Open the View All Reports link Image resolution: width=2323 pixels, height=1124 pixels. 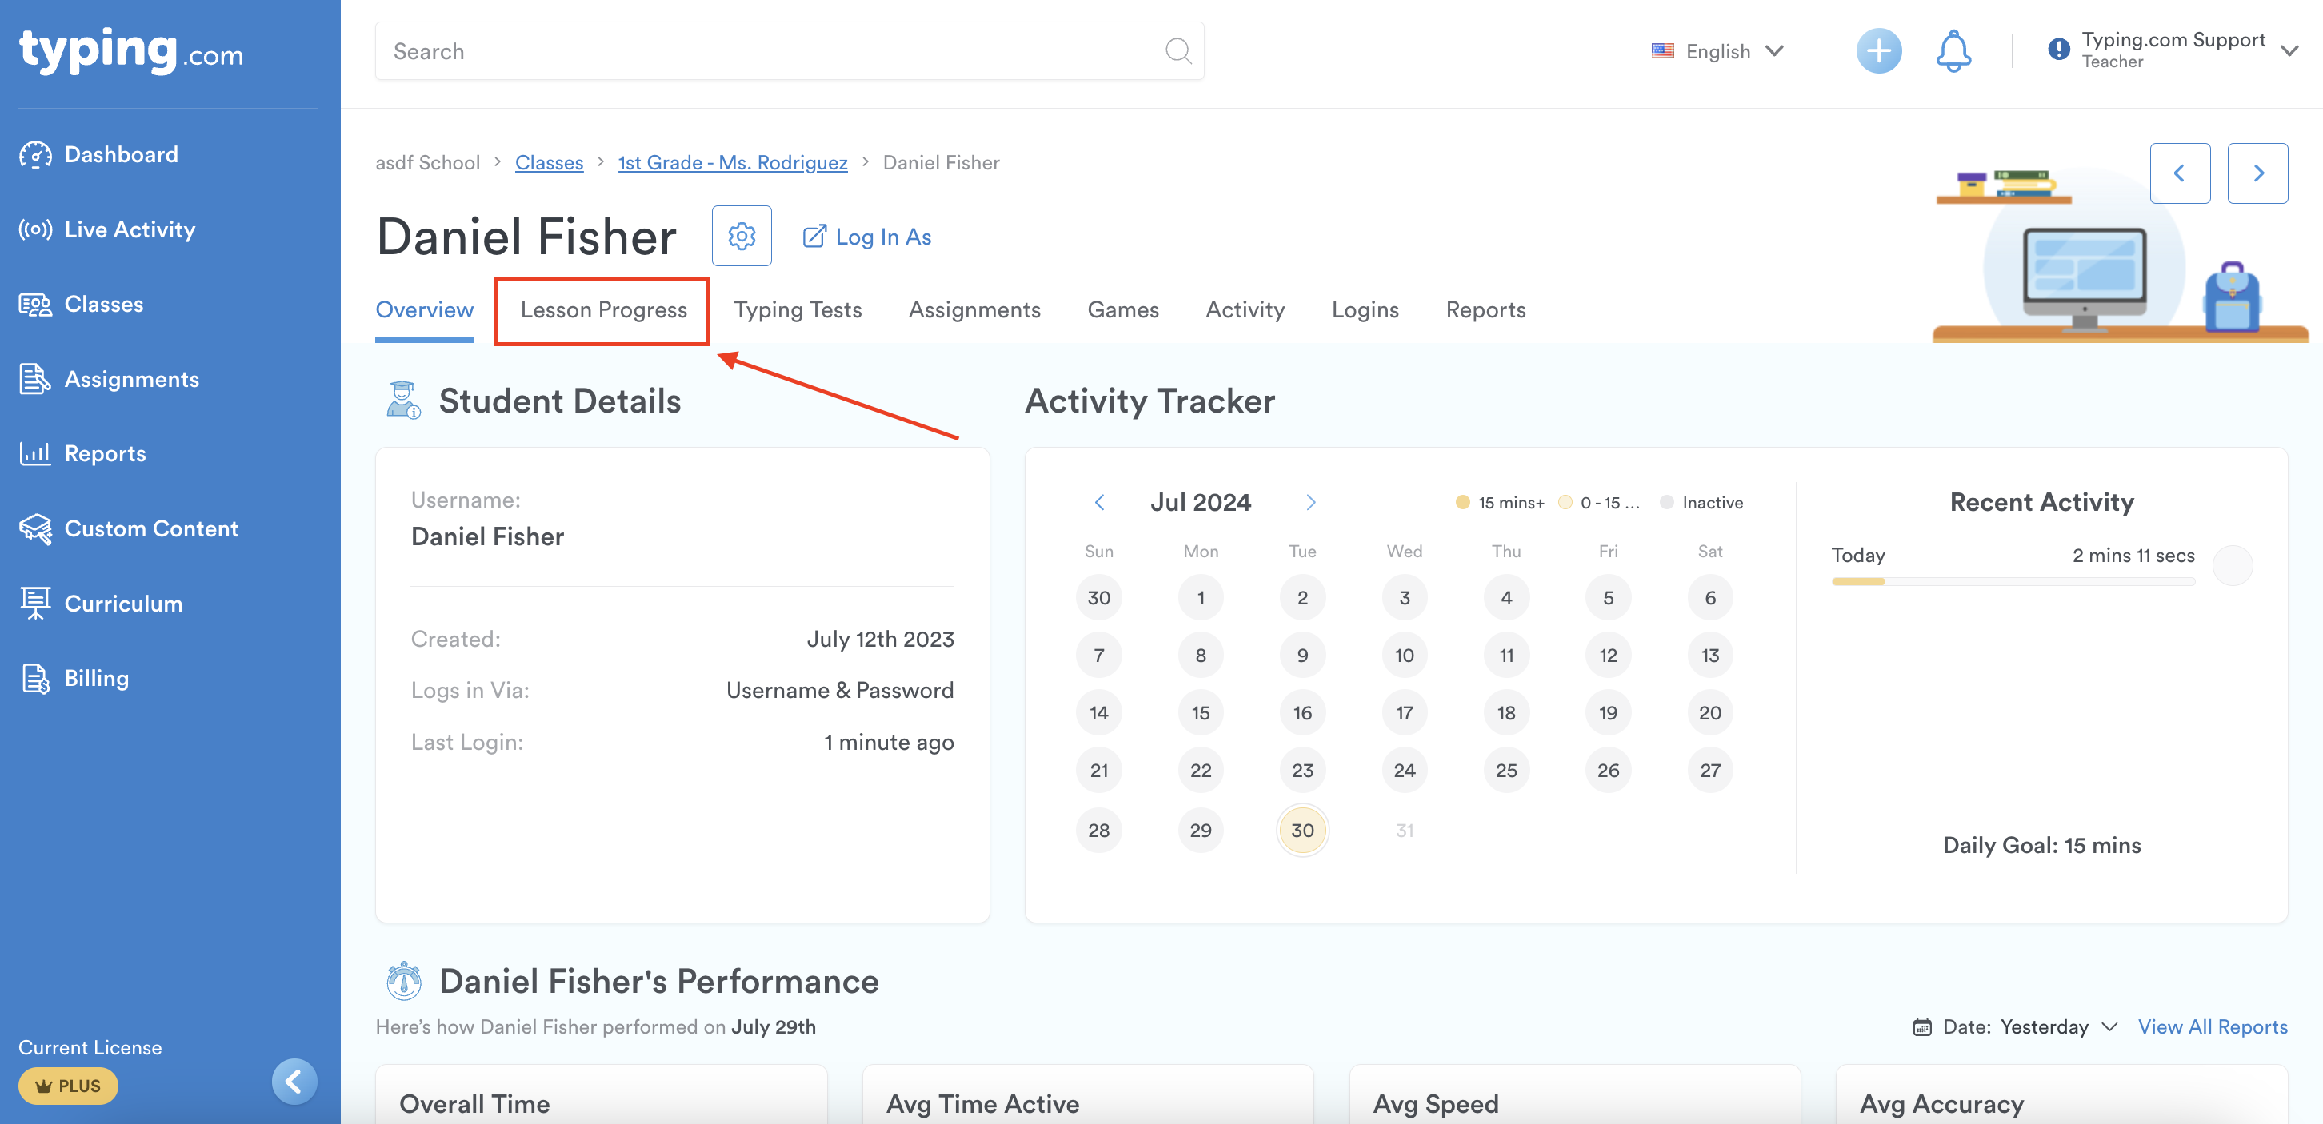(x=2212, y=1026)
